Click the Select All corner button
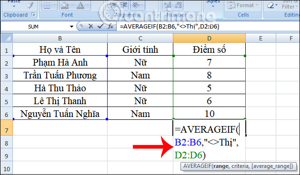The width and height of the screenshot is (300, 175). [x=7, y=38]
